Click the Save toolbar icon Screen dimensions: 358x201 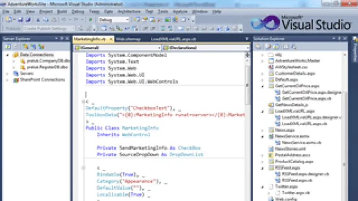(21, 20)
